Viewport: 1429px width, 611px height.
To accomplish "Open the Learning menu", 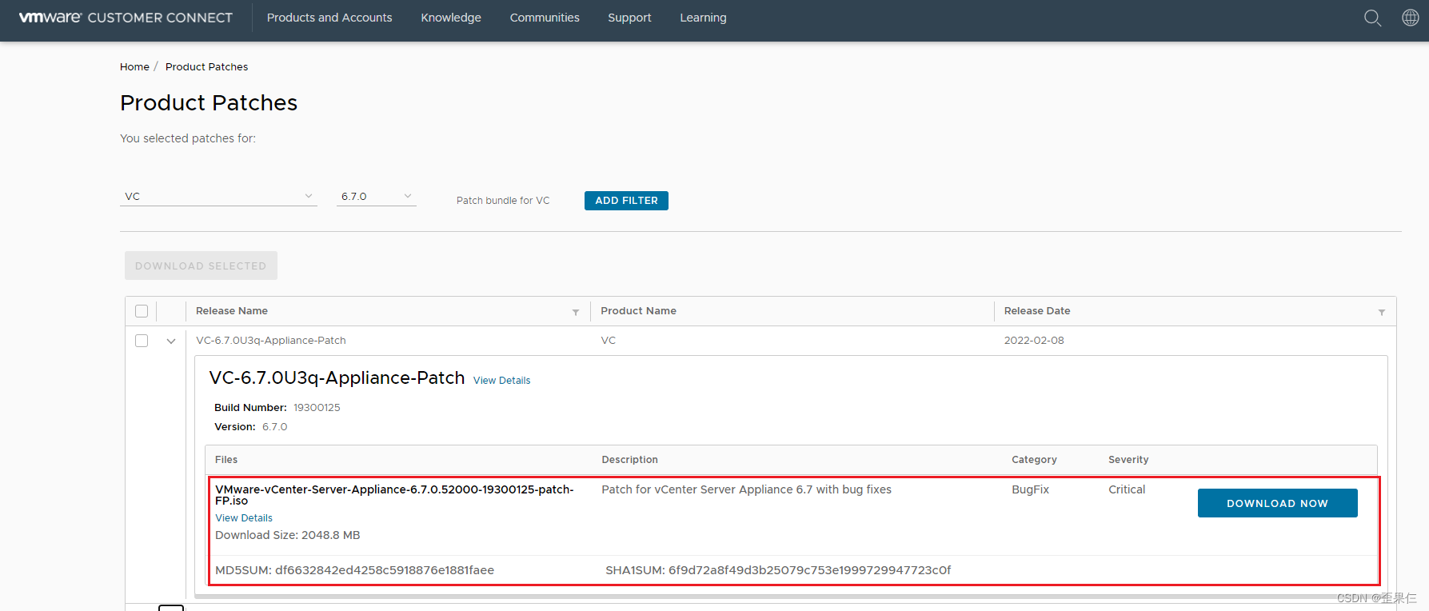I will [703, 18].
